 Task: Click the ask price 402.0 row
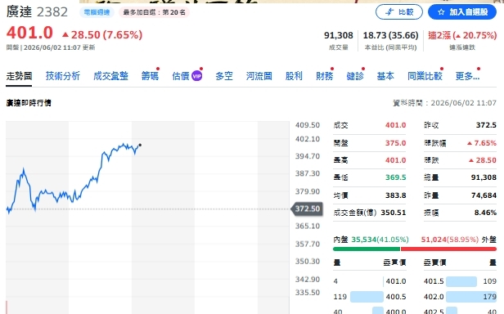(460, 297)
